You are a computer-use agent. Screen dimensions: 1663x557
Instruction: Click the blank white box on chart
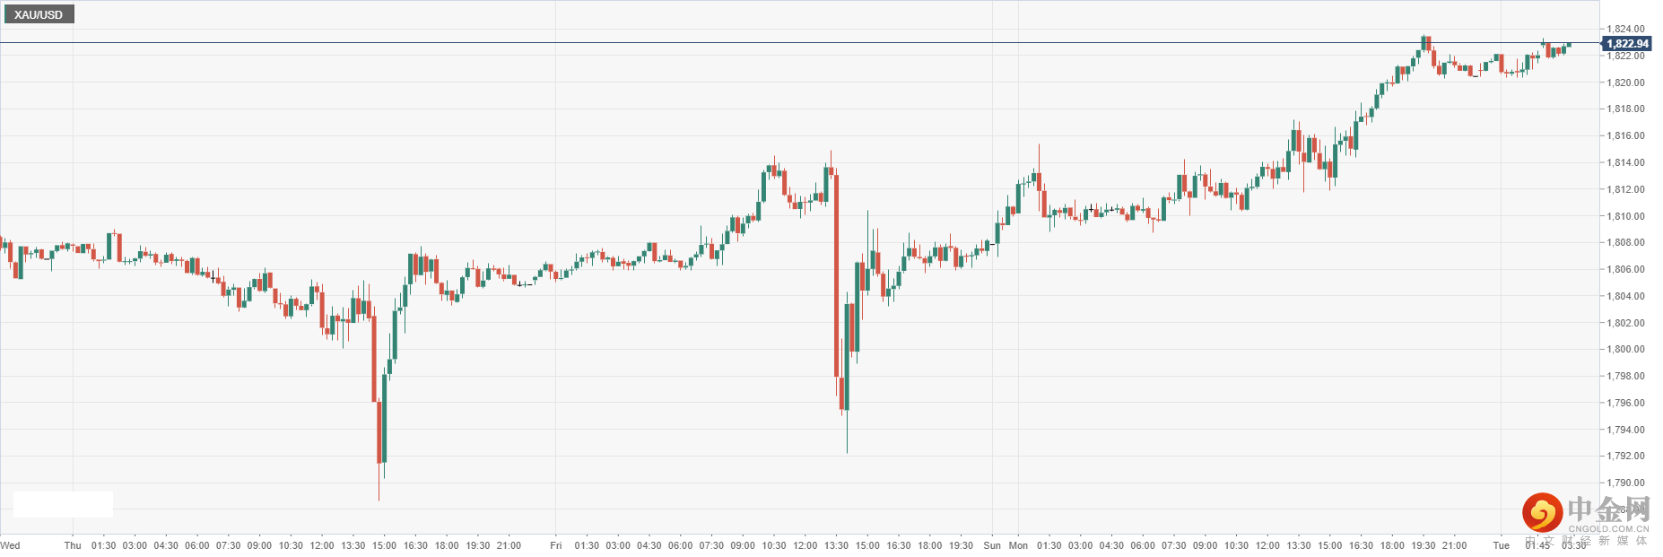[x=63, y=504]
